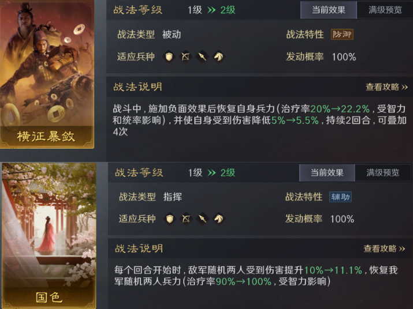Image resolution: width=413 pixels, height=309 pixels.
Task: Click the 辅助 trait tag
Action: pos(340,197)
